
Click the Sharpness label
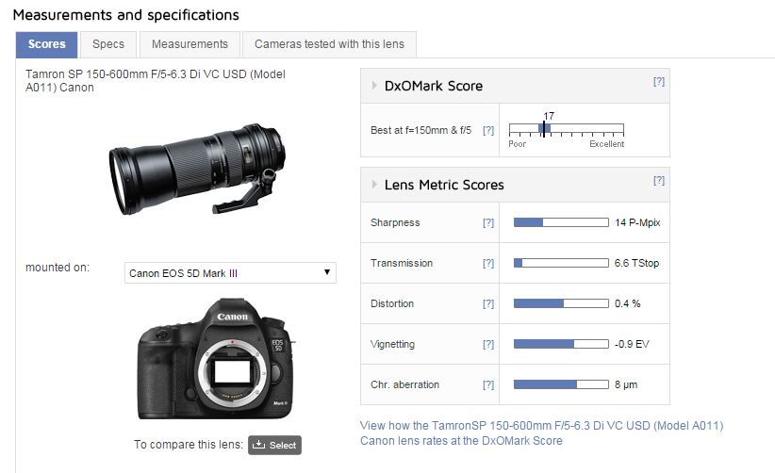click(x=395, y=222)
